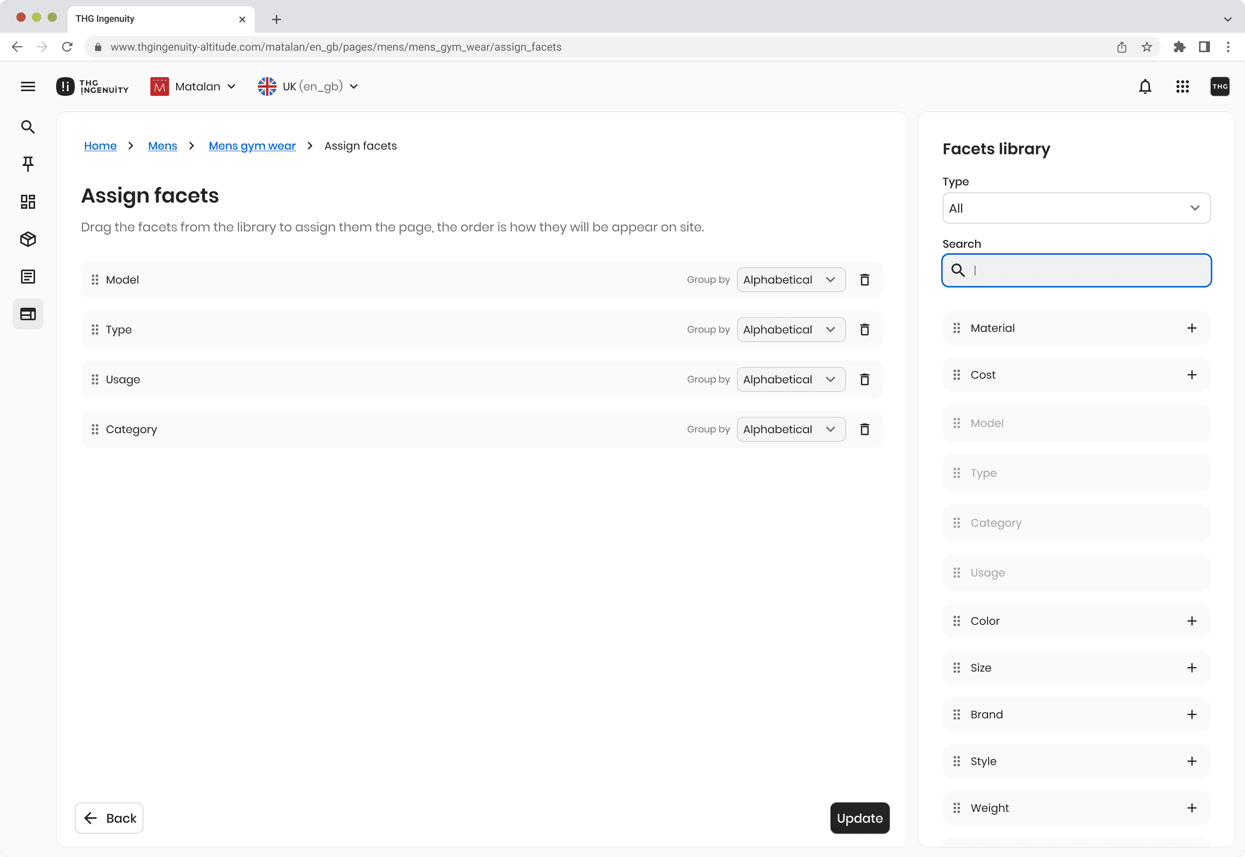Open the UK (en_gb) locale dropdown
Viewport: 1245px width, 857px height.
(308, 86)
